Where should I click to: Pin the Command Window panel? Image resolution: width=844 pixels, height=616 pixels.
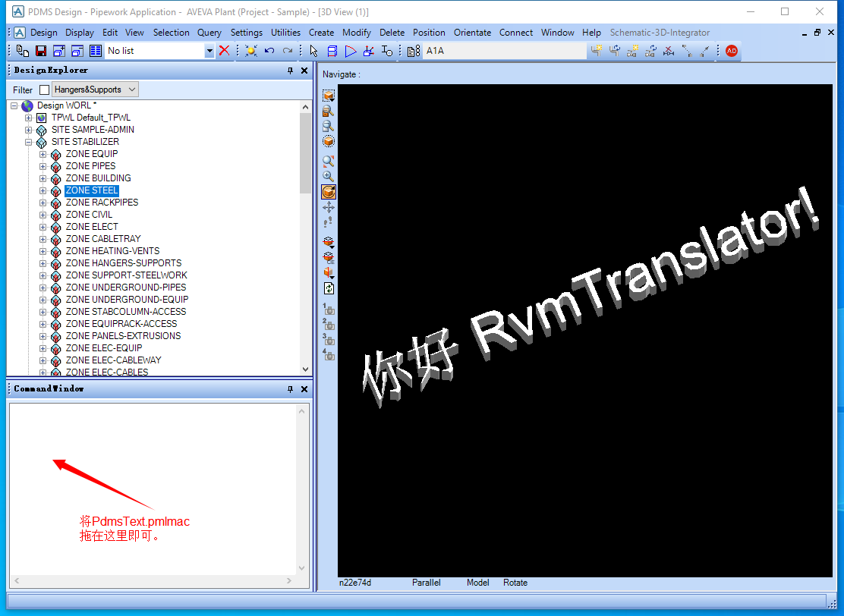(290, 389)
